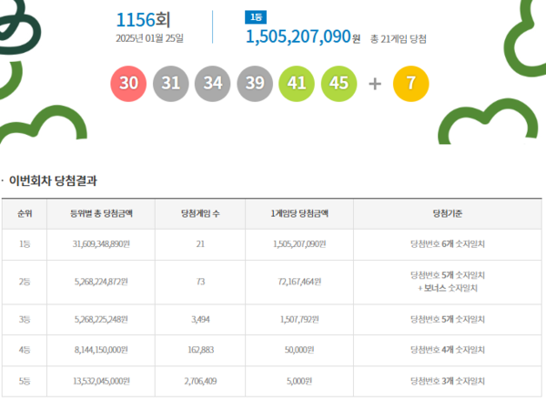
Task: Click the 5,268,225,248원 total cell
Action: [x=101, y=319]
